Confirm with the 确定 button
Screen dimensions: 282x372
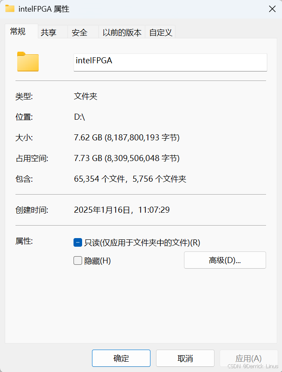[x=121, y=358]
